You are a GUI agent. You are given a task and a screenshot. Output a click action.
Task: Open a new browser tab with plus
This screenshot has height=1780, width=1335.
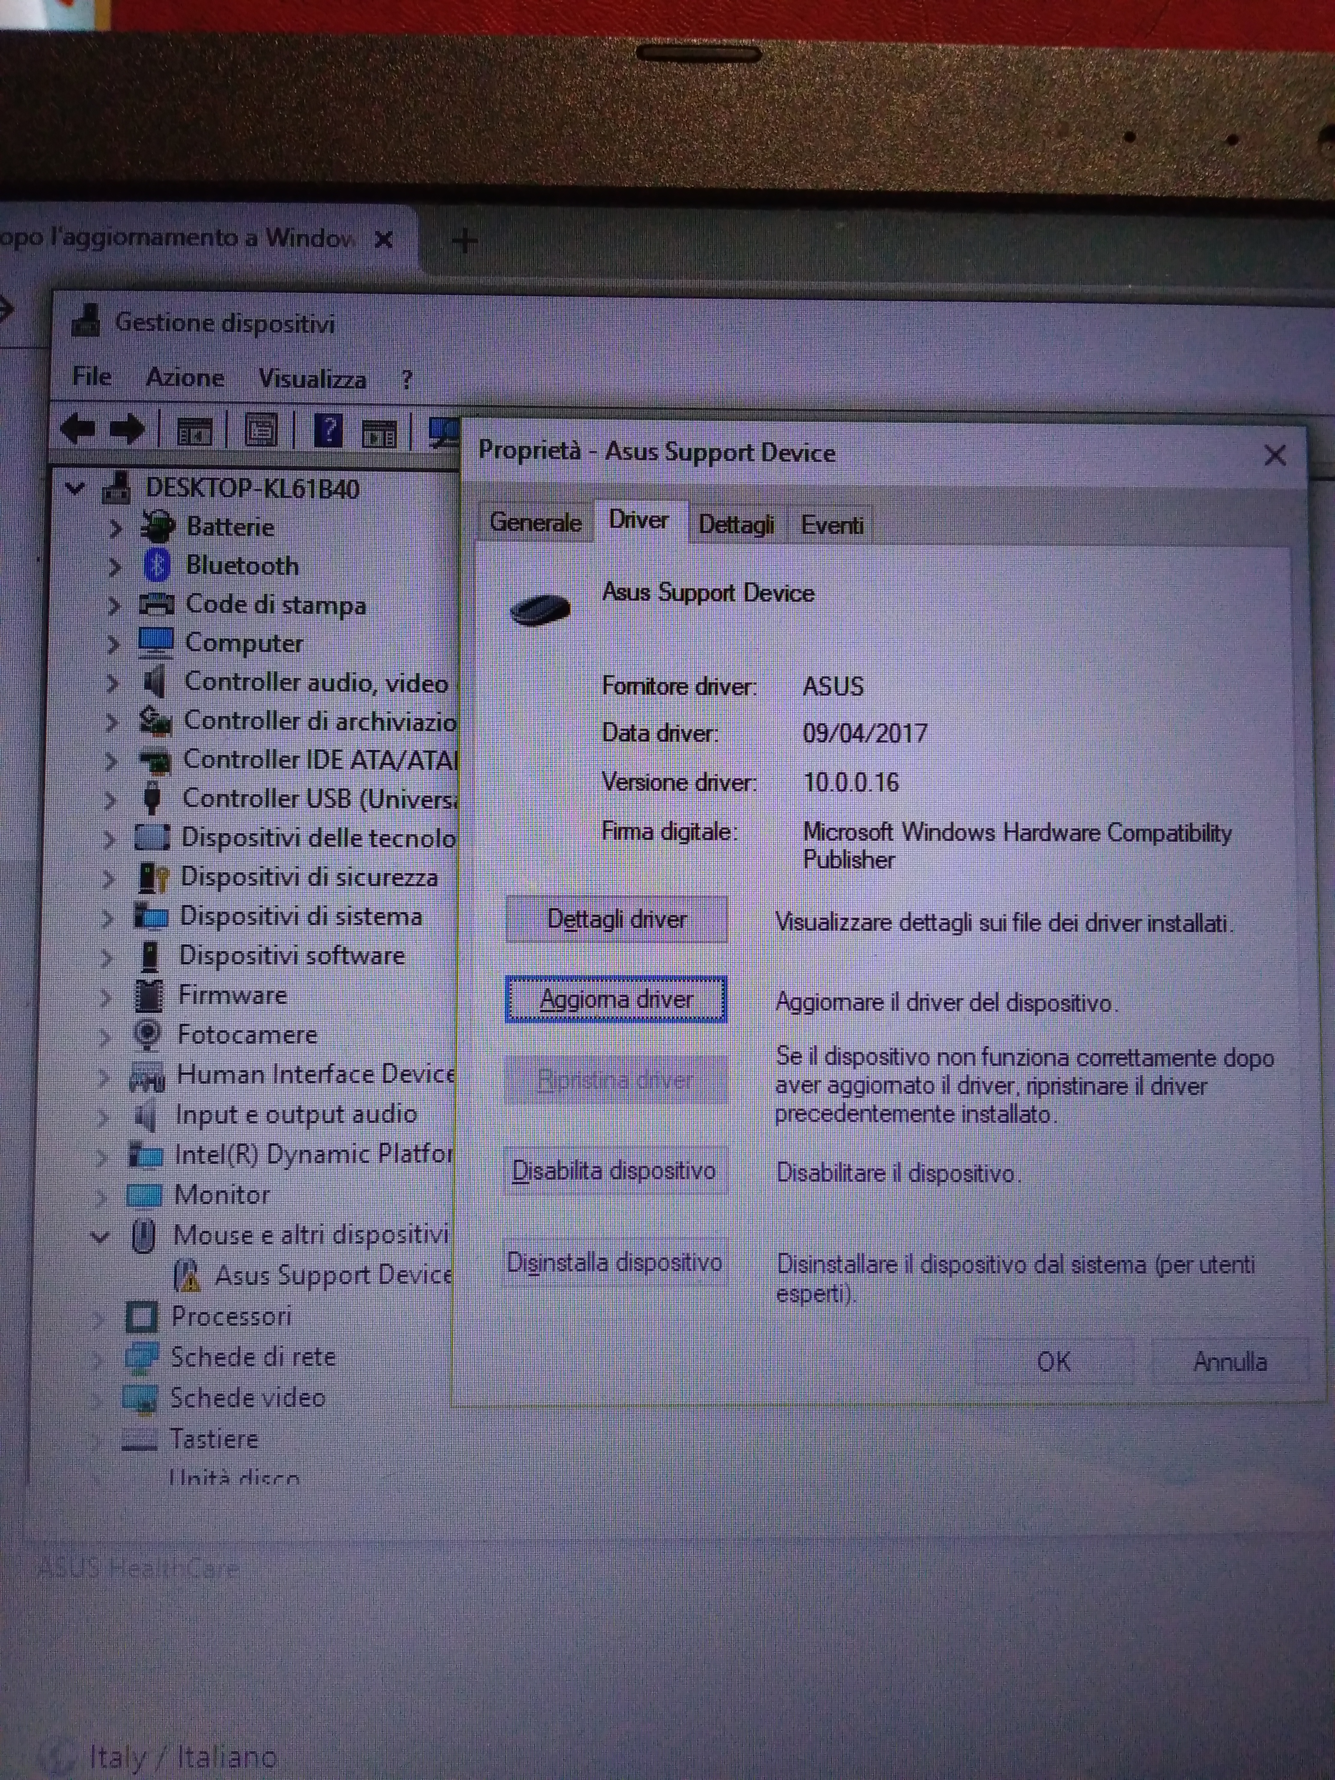[464, 240]
